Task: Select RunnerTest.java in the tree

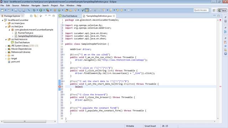Action: 25,33
